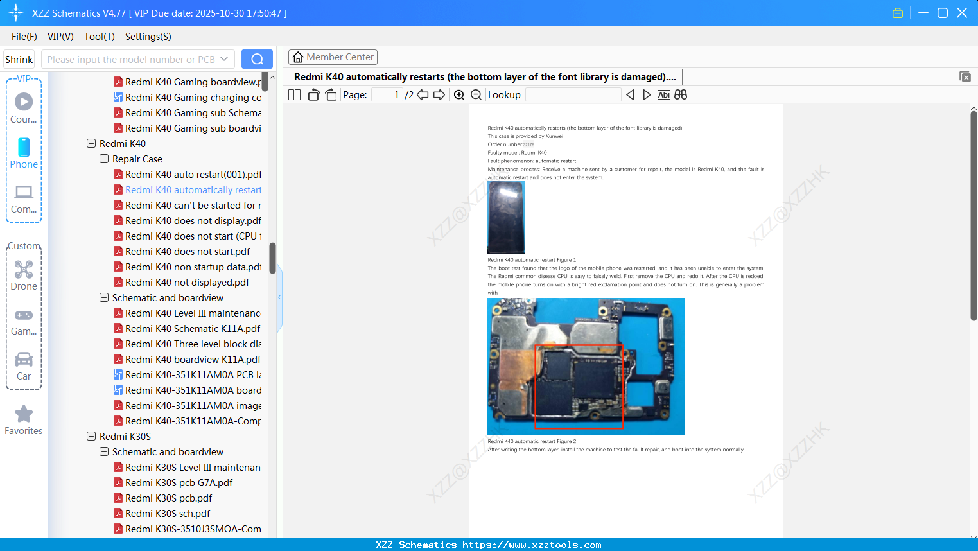Open Redmi K40-351K11AM0A PCB file
The image size is (978, 551).
tap(188, 374)
